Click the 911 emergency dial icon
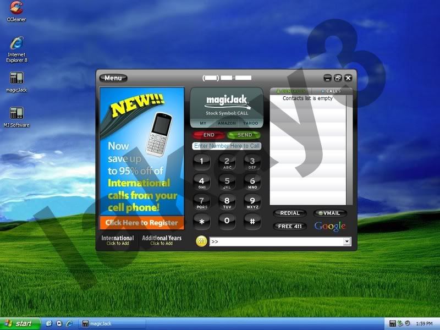This screenshot has height=330, width=440. [201, 240]
